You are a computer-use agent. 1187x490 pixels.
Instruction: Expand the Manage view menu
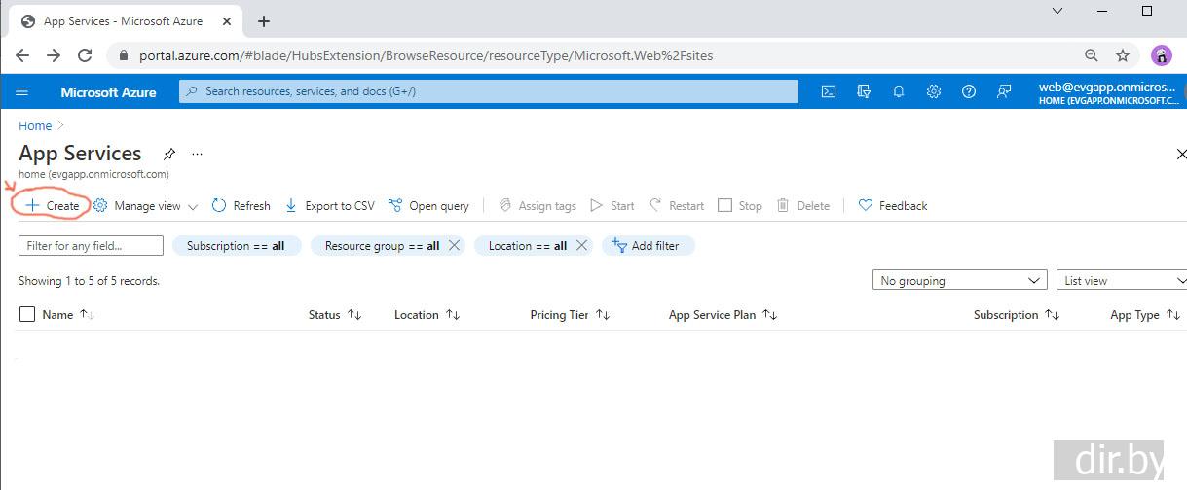pyautogui.click(x=146, y=206)
